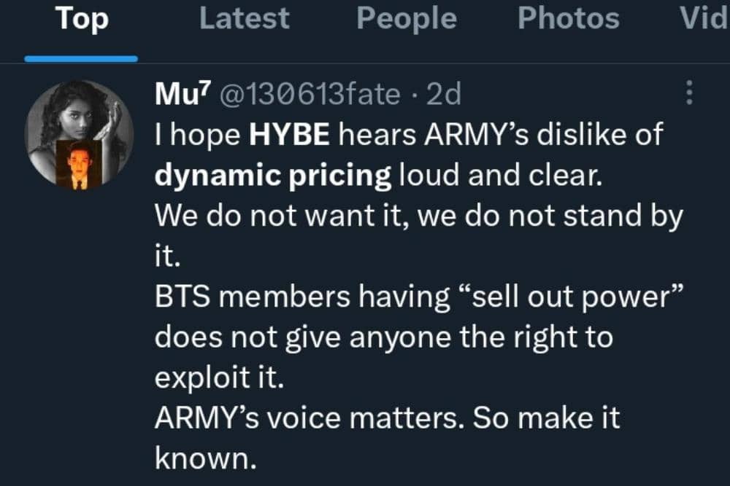Click the "exploit it." tweet line
The width and height of the screenshot is (730, 486).
[218, 378]
